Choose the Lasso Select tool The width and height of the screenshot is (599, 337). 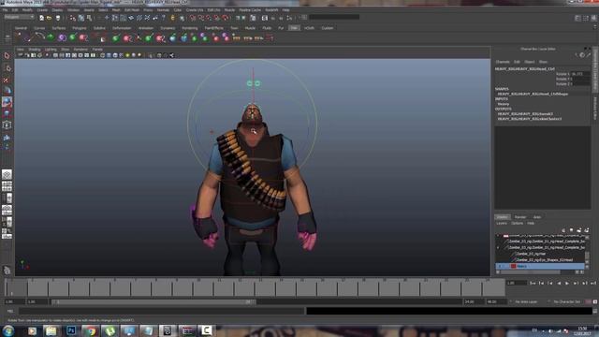pos(7,67)
